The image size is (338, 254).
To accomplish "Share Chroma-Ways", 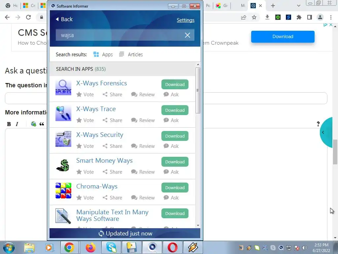I will (112, 198).
